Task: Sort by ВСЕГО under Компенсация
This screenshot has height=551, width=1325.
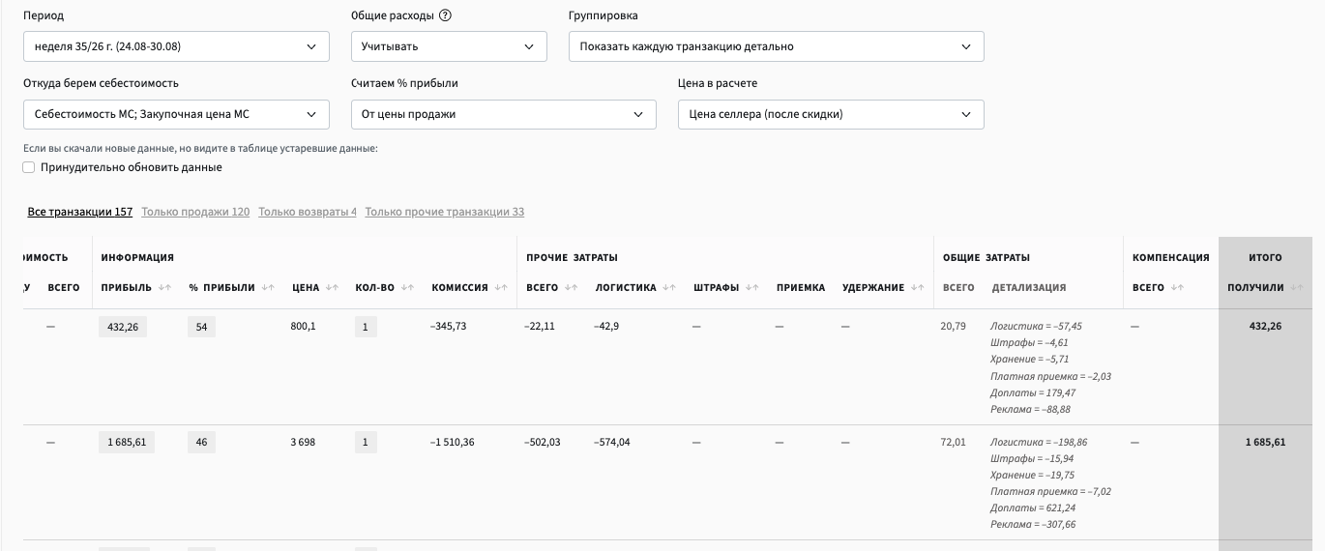Action: [x=1179, y=288]
